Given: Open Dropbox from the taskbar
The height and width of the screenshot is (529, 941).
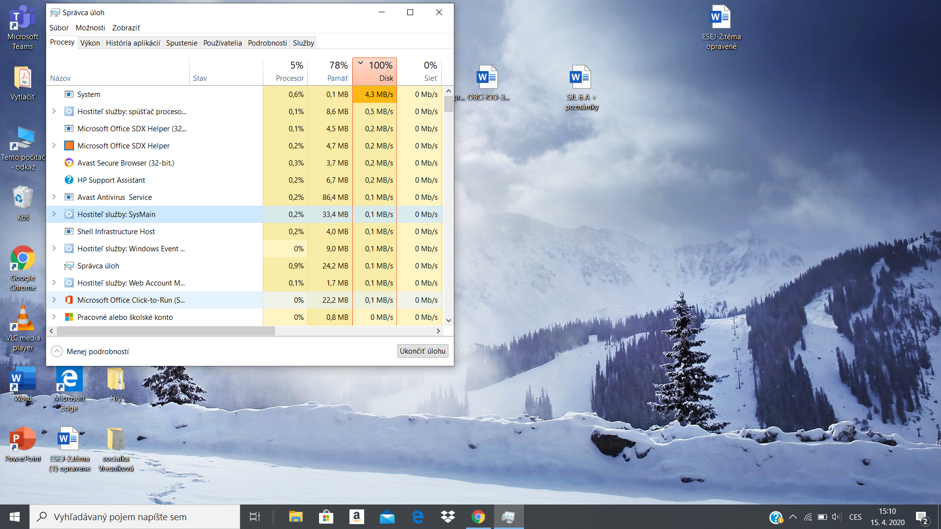Looking at the screenshot, I should pyautogui.click(x=447, y=517).
